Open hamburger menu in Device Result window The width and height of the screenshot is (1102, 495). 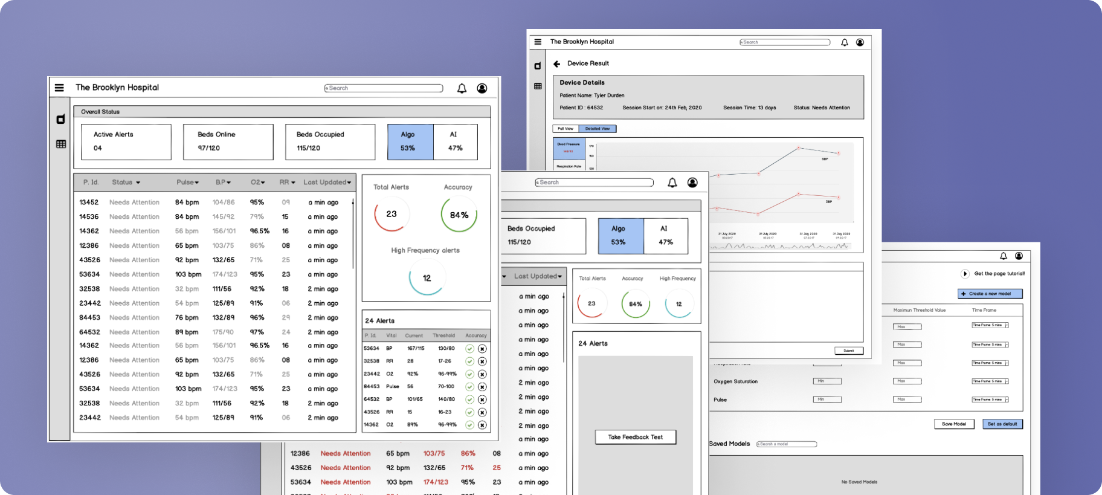pos(538,42)
